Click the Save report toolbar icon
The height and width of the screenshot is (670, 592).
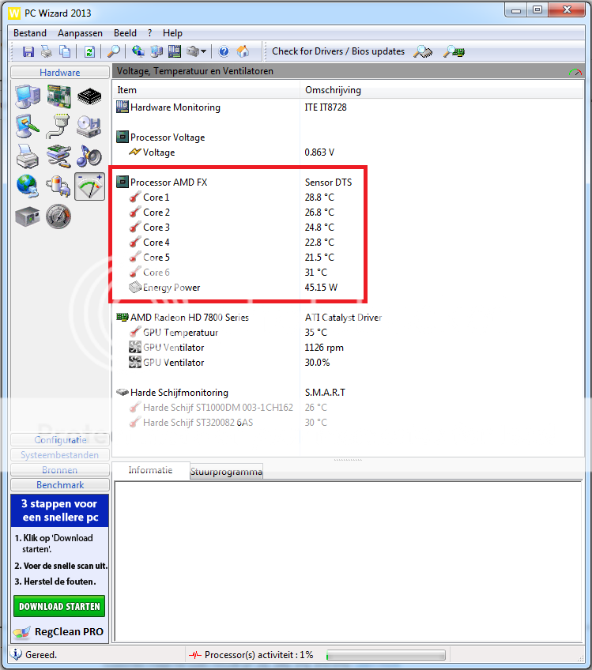click(28, 52)
